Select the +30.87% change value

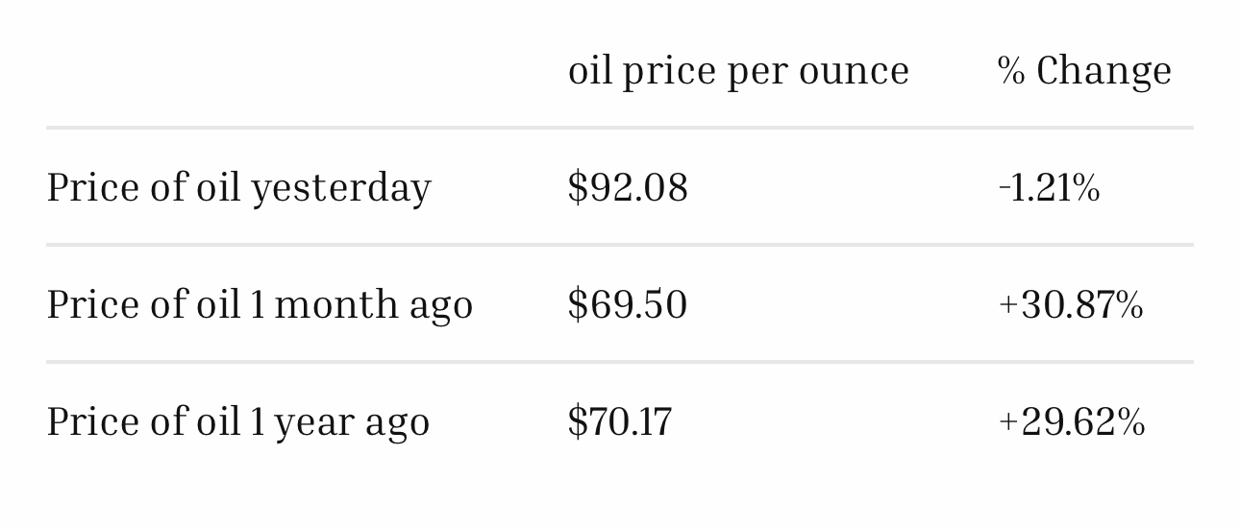coord(1071,304)
